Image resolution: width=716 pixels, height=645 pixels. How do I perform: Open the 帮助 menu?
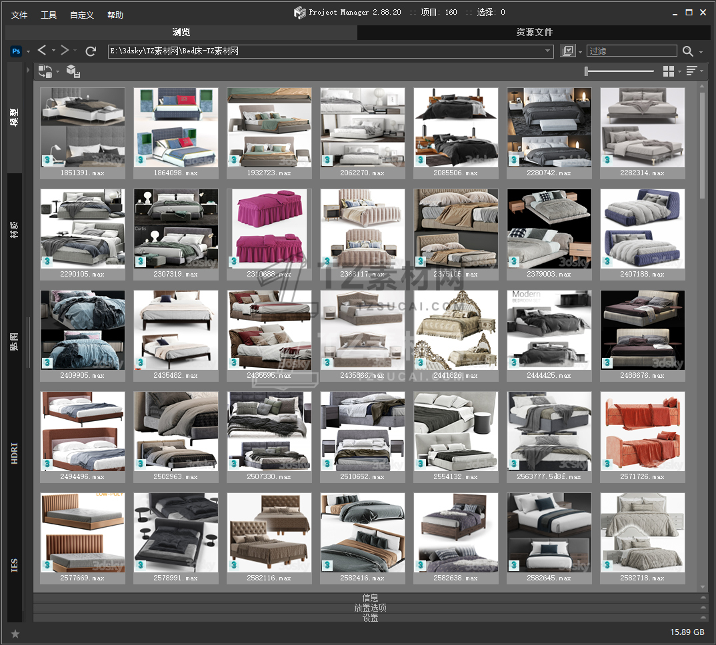point(115,15)
